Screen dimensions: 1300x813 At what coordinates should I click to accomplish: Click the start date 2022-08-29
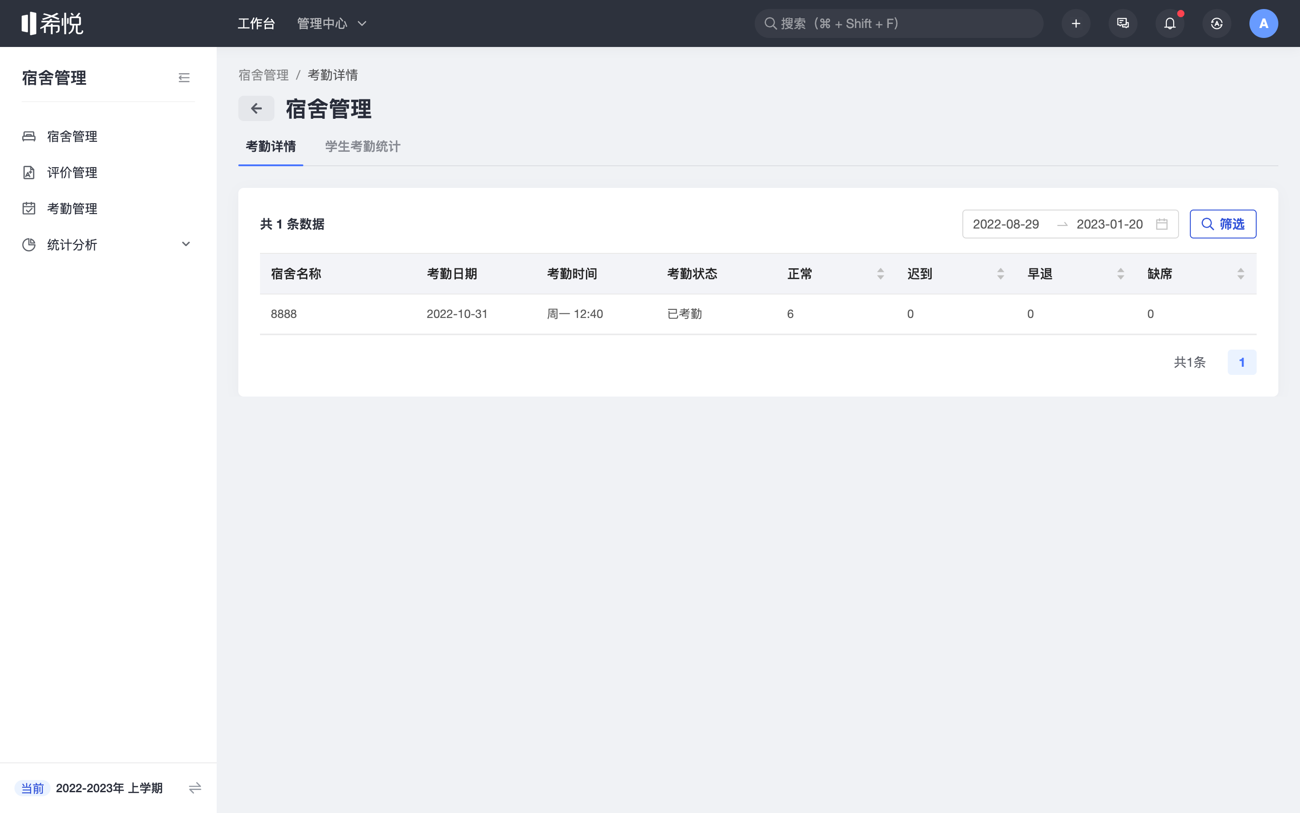coord(1006,224)
